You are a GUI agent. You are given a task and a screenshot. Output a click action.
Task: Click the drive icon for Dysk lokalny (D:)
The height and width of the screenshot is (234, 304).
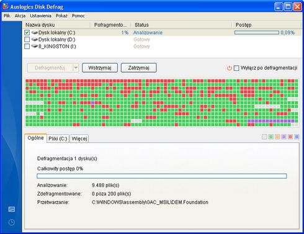coord(35,39)
